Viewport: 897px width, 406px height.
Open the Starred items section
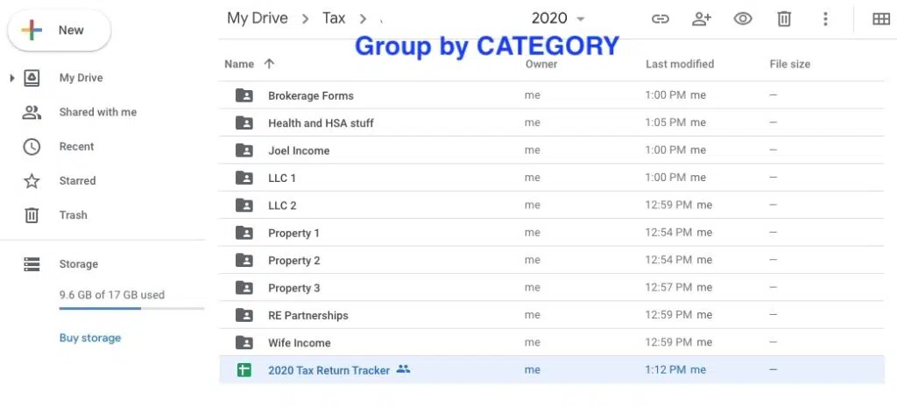(x=77, y=180)
